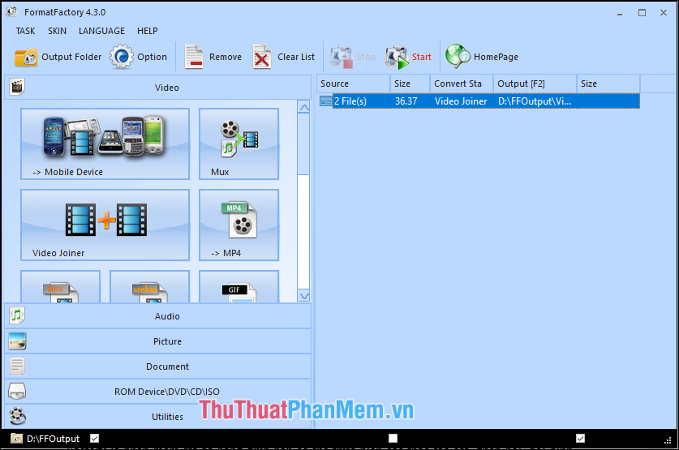Click the Video Joiner status cell

coord(461,101)
